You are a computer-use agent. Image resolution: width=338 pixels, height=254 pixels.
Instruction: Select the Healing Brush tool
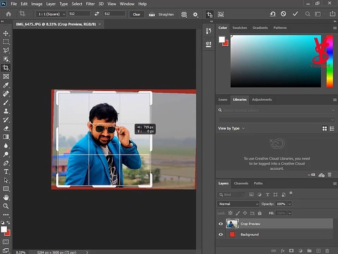point(6,94)
